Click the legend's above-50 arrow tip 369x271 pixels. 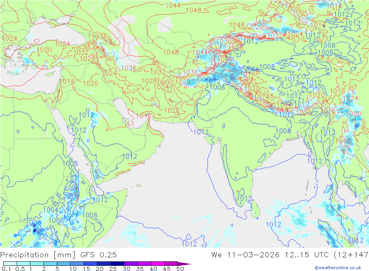[x=184, y=264]
